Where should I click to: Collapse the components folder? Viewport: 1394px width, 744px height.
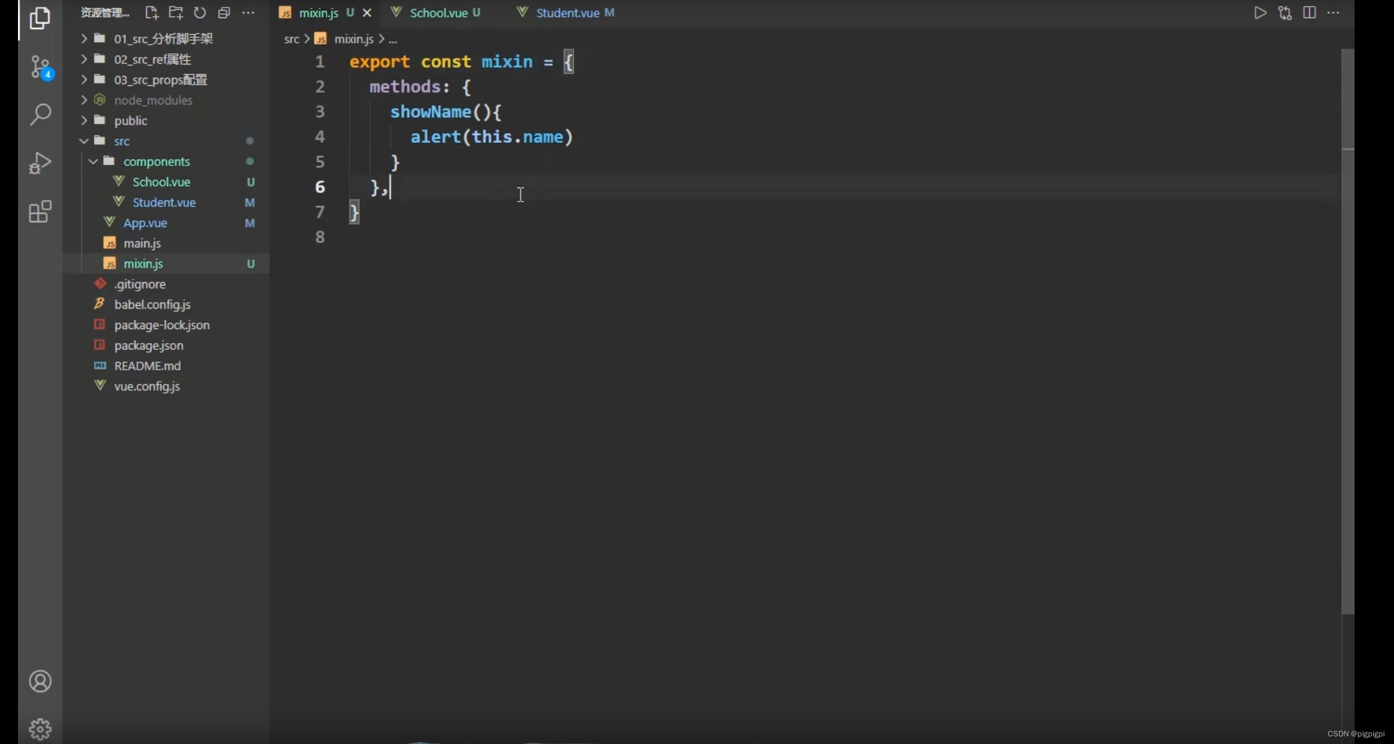[157, 161]
